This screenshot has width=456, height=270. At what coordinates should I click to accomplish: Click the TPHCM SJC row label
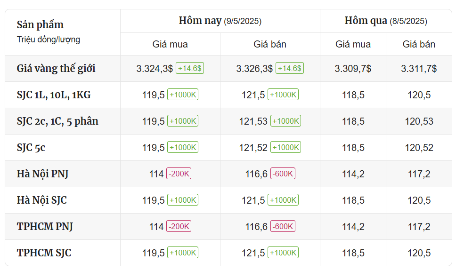44,253
